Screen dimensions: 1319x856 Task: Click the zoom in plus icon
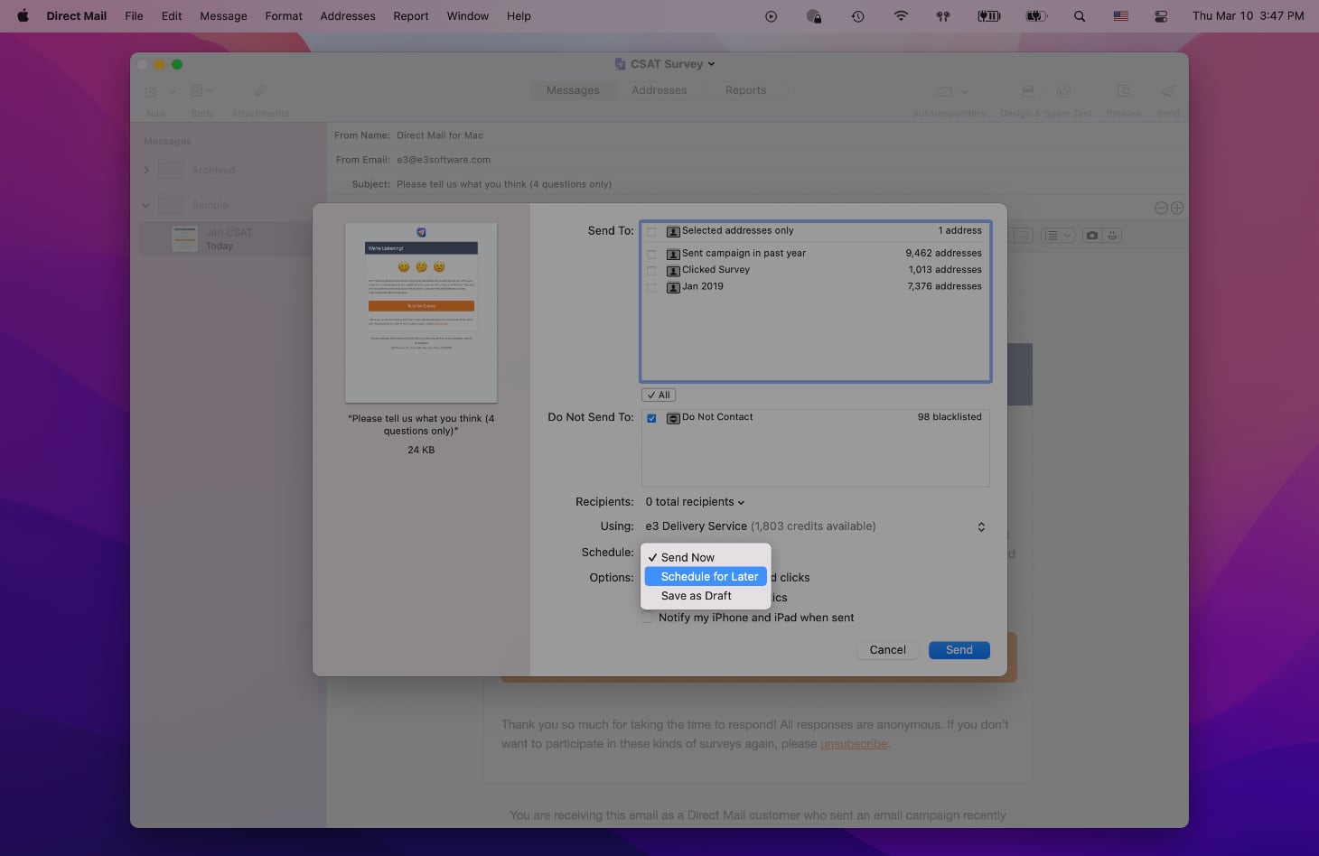click(1177, 208)
